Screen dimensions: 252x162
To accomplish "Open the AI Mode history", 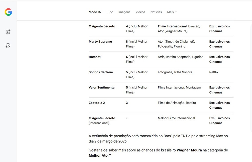I will [8, 45].
